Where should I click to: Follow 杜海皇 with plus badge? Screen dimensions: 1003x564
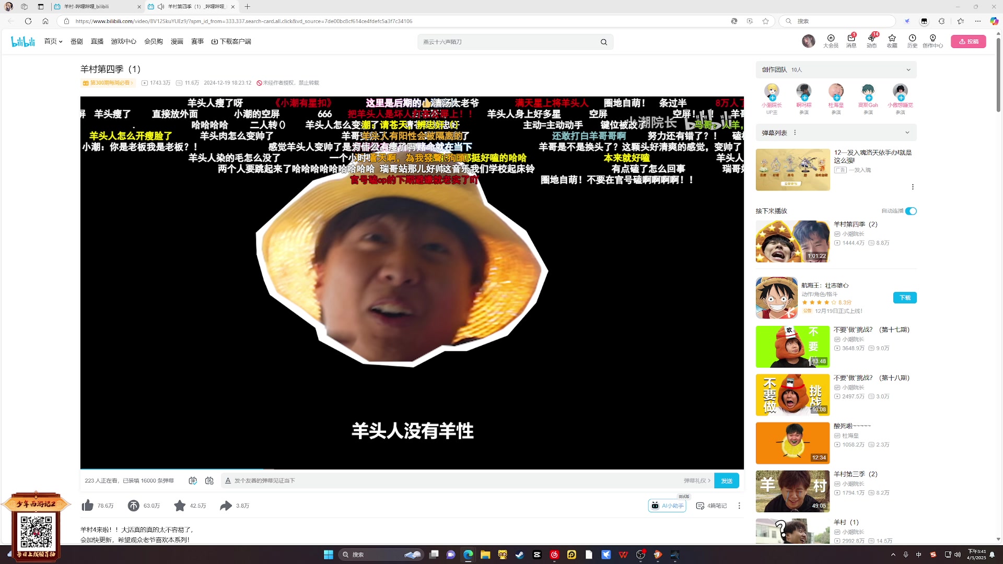click(837, 98)
